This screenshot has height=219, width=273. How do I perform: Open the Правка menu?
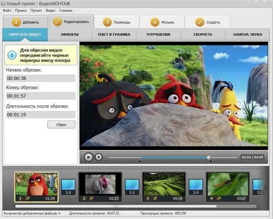pyautogui.click(x=21, y=10)
